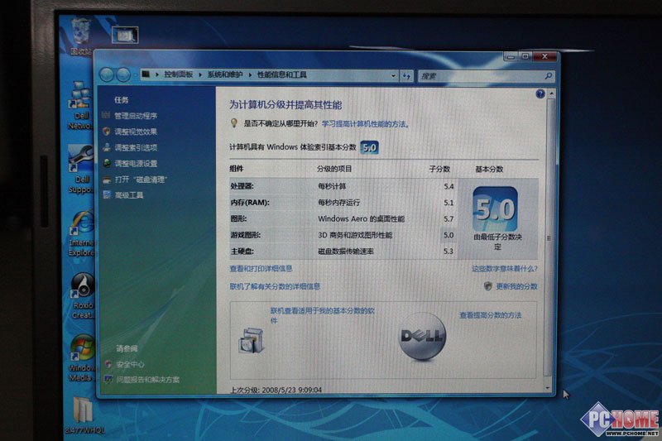Click the Dell logo sphere
The height and width of the screenshot is (441, 662).
(422, 337)
